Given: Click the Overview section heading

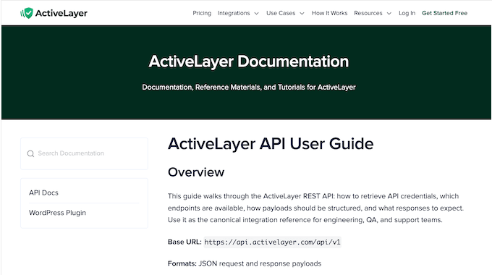Looking at the screenshot, I should pos(196,172).
